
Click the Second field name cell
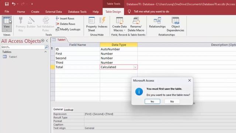tap(77, 58)
